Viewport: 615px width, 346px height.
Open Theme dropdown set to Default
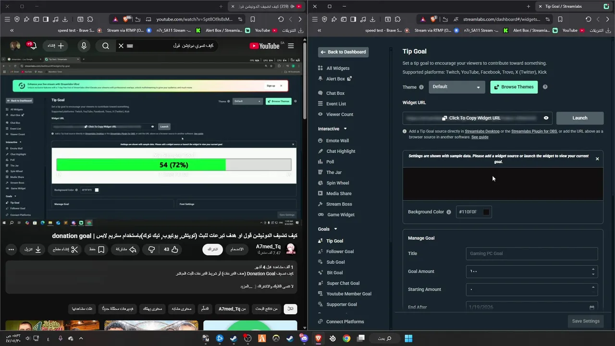tap(456, 87)
